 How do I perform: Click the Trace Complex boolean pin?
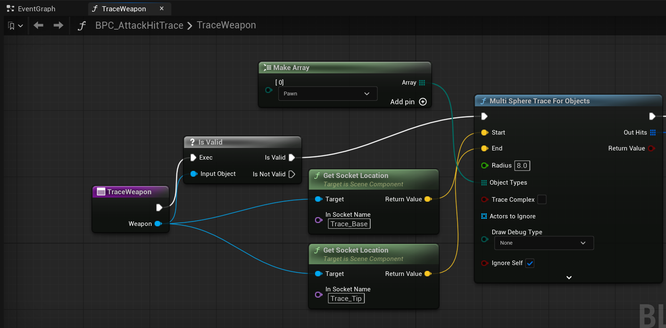[x=485, y=200]
